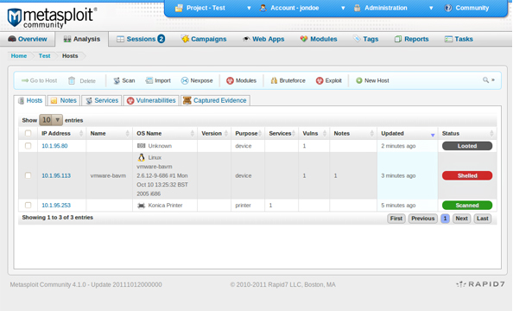Sort by Vulns column
The height and width of the screenshot is (311, 513).
[314, 133]
